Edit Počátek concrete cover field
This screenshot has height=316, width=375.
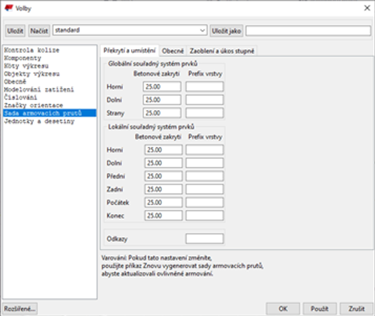click(163, 202)
